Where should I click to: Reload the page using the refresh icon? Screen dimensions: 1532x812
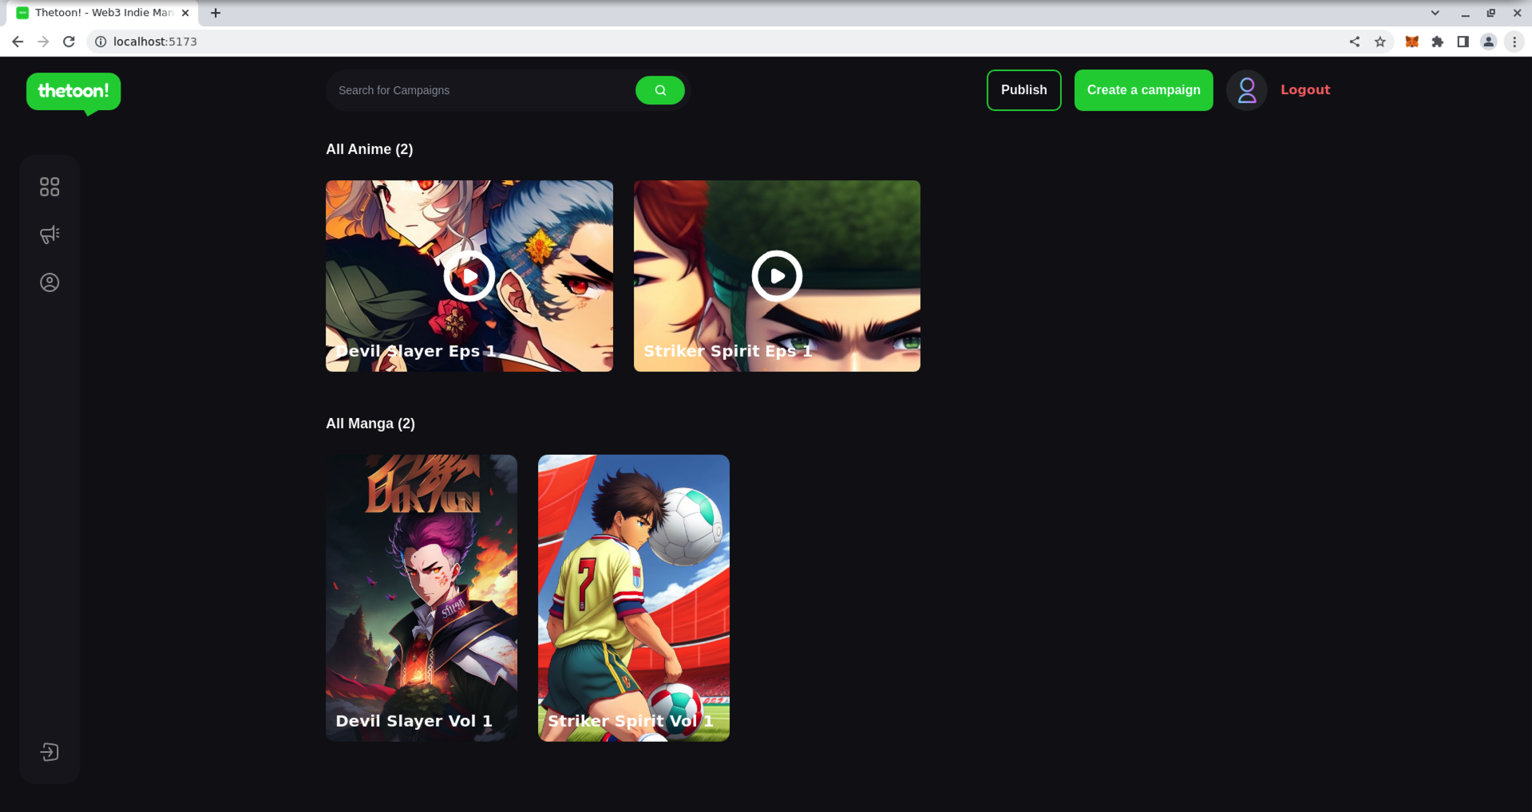pos(69,41)
